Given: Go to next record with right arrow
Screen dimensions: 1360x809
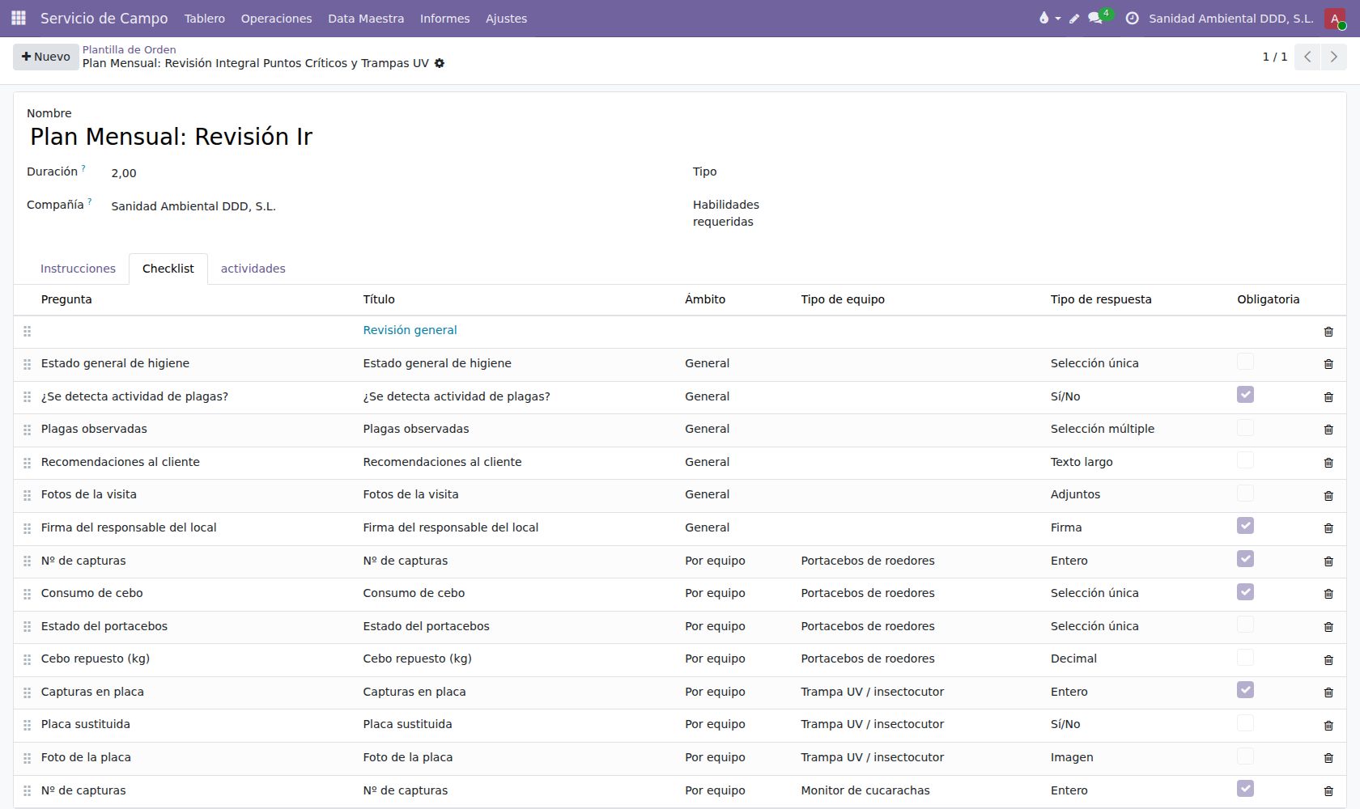Looking at the screenshot, I should click(1333, 57).
